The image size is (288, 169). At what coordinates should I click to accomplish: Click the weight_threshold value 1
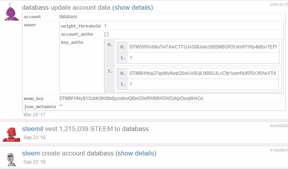tap(105, 26)
